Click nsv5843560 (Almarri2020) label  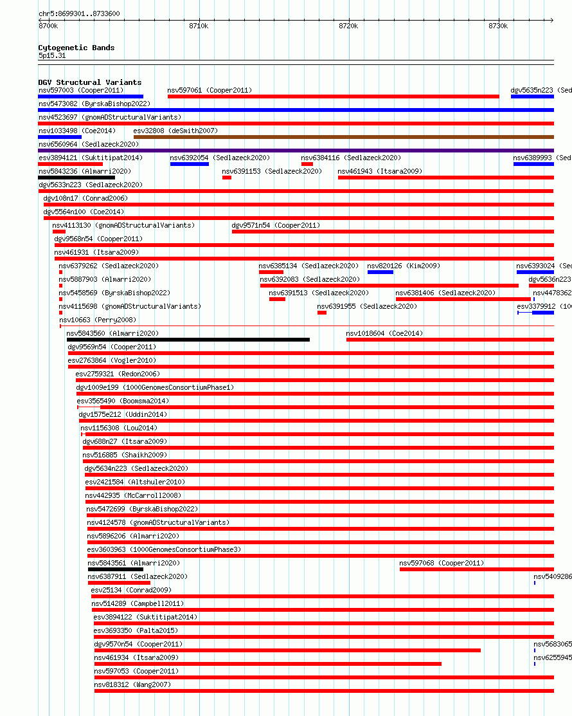[x=112, y=333]
